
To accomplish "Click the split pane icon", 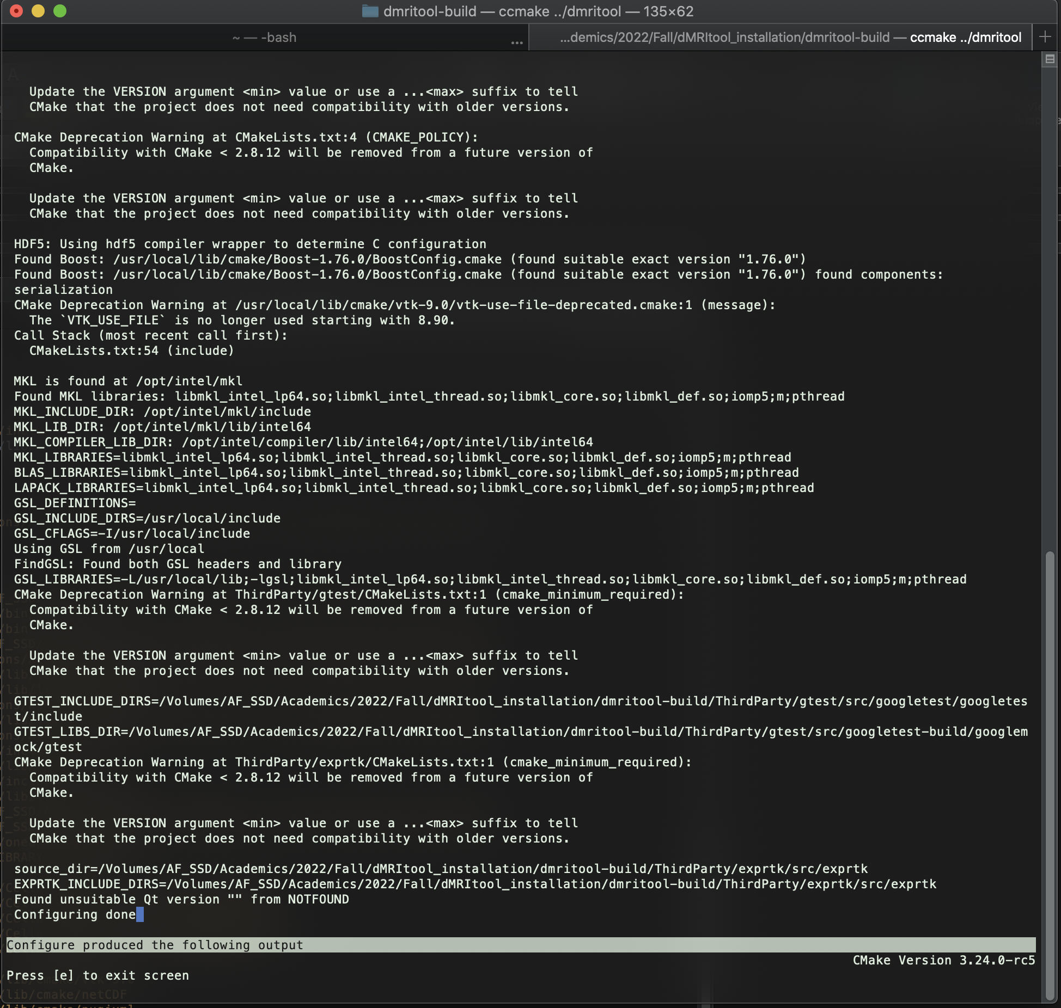I will point(1050,59).
